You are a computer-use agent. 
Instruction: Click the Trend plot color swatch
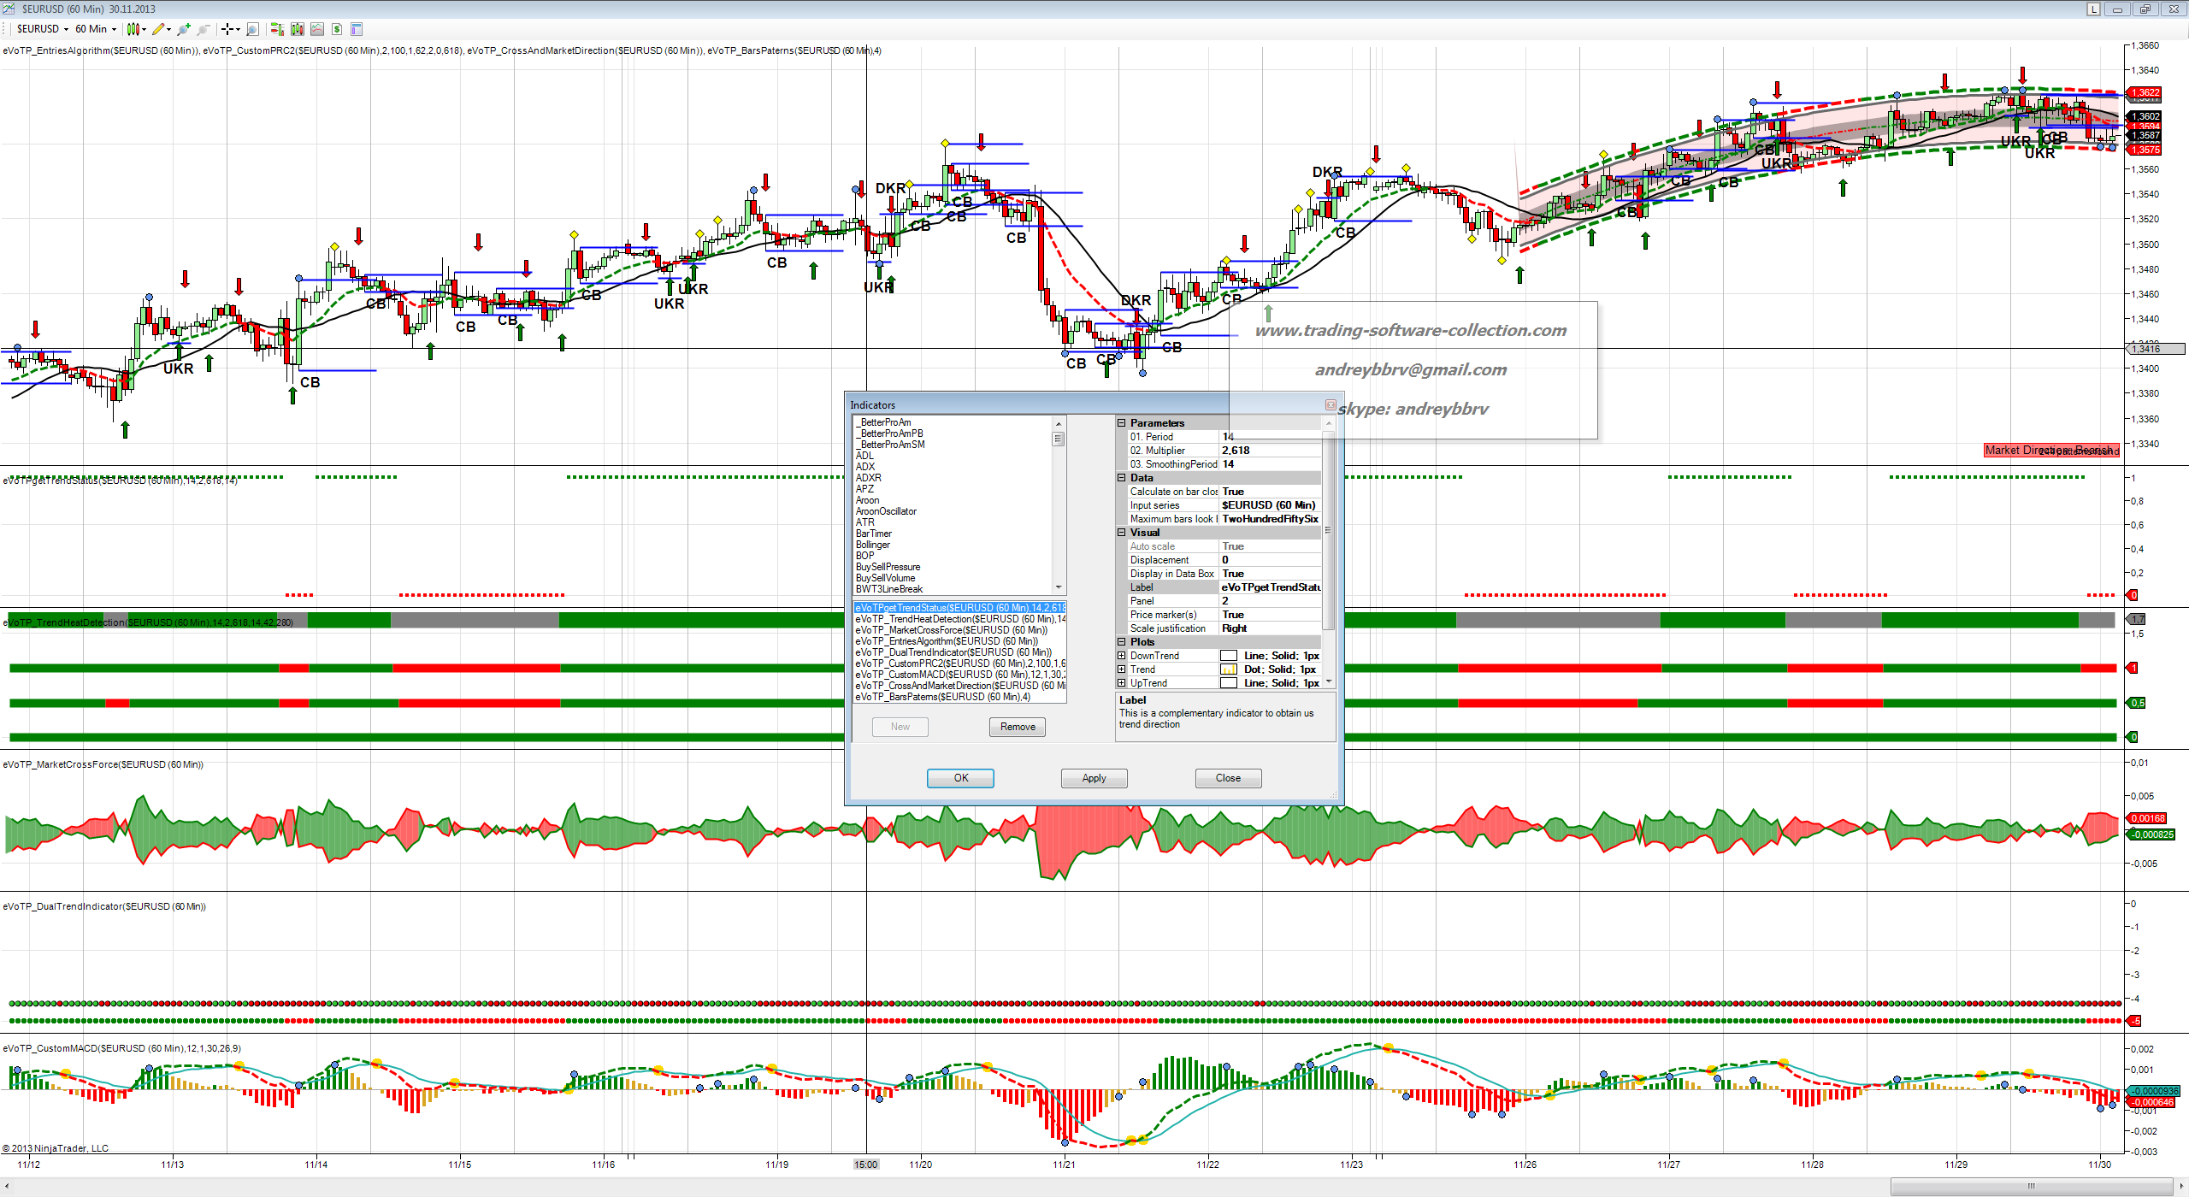pyautogui.click(x=1229, y=669)
